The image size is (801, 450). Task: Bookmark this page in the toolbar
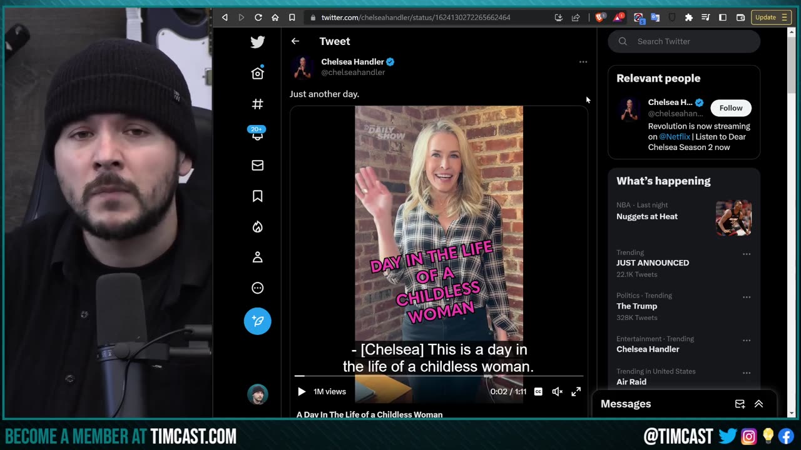tap(292, 17)
